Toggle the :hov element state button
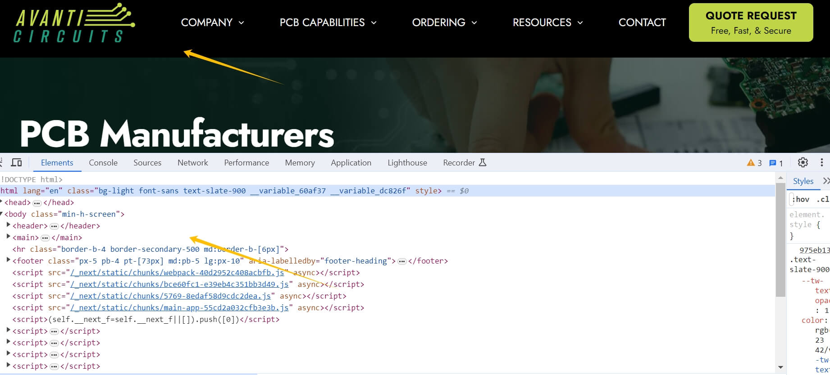 tap(800, 199)
